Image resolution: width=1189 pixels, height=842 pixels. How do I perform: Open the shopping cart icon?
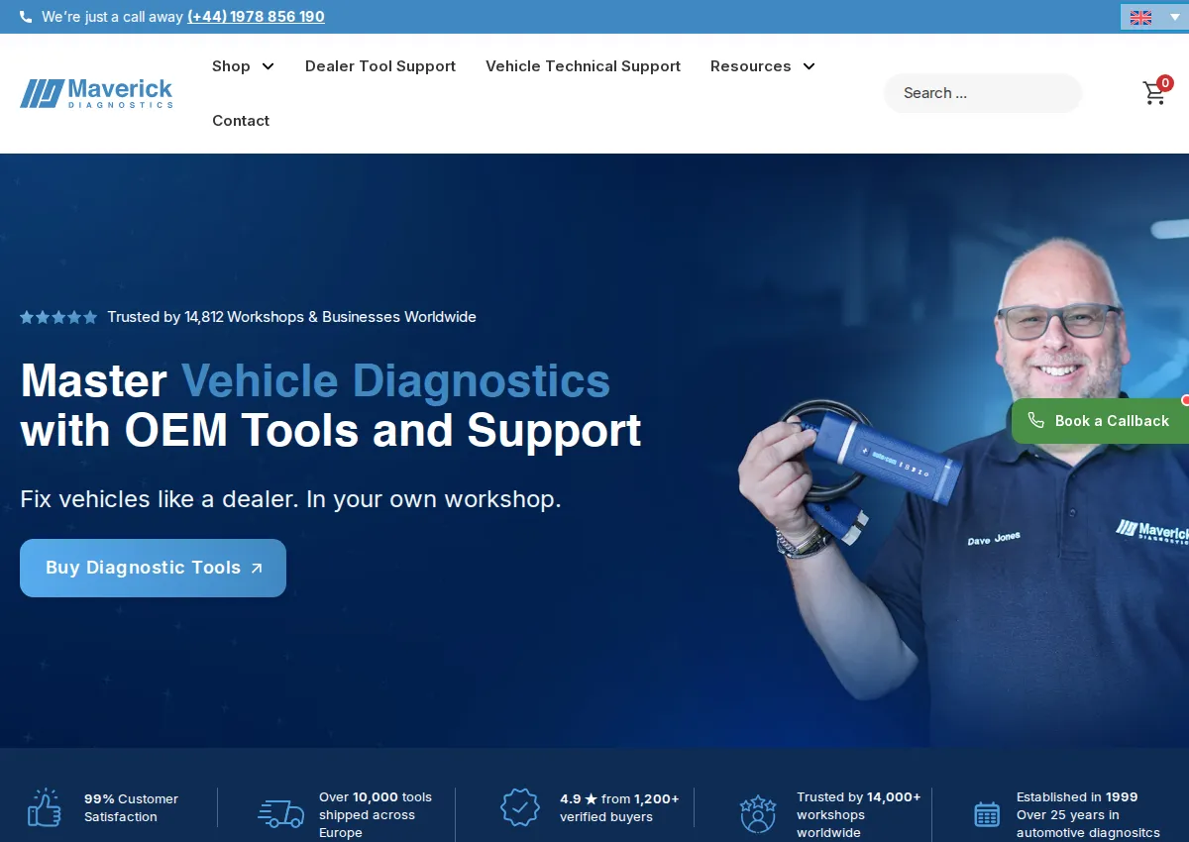pyautogui.click(x=1153, y=94)
